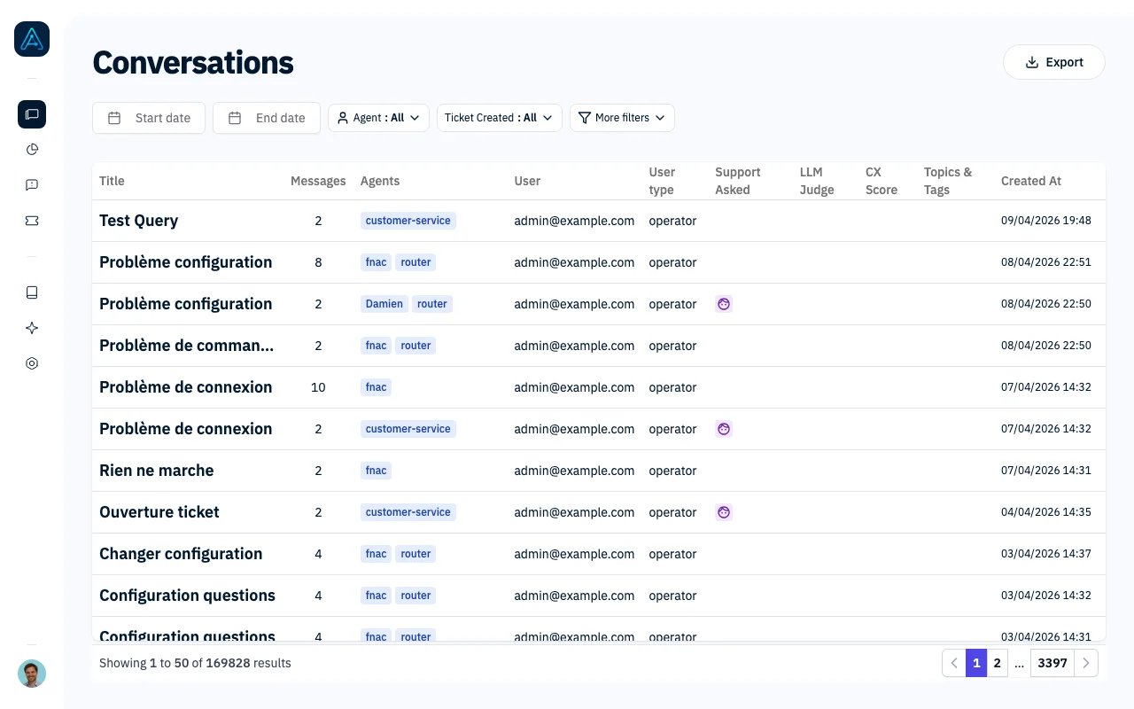Click the Conversations page heading

tap(193, 63)
